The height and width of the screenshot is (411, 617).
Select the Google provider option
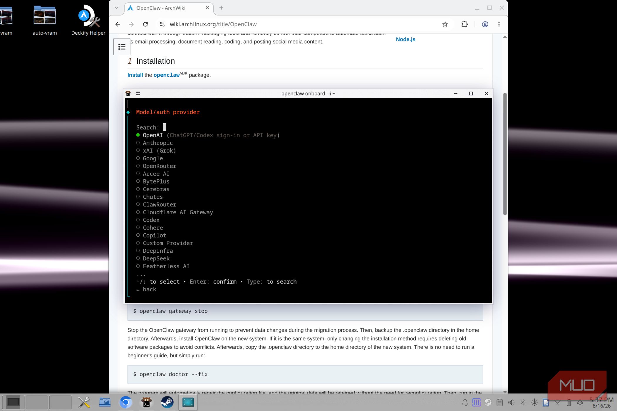[150, 158]
